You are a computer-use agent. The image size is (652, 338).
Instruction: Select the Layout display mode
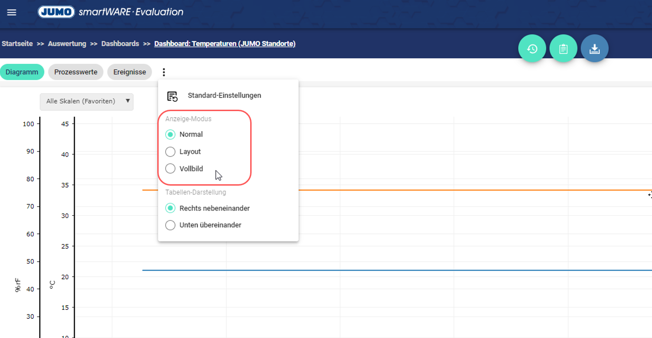170,152
